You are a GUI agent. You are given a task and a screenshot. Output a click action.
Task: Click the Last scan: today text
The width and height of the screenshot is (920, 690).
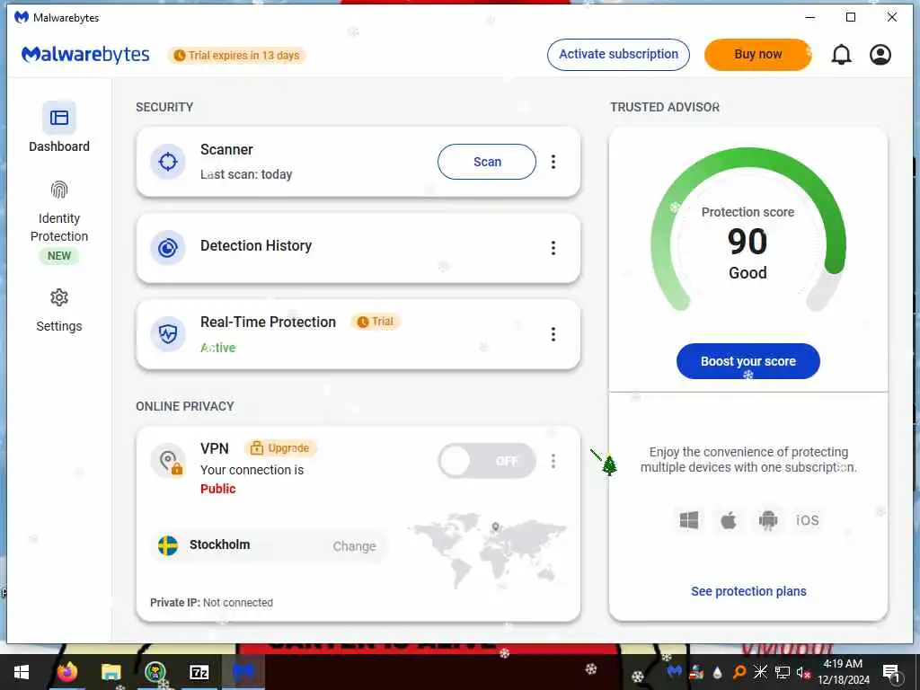[246, 174]
